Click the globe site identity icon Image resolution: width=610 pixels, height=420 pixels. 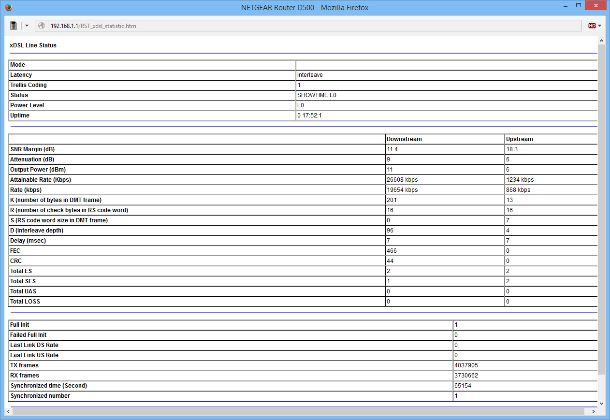[42, 26]
